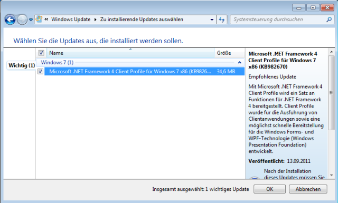Toggle the select-all checkbox in header
The width and height of the screenshot is (338, 203).
pos(41,53)
